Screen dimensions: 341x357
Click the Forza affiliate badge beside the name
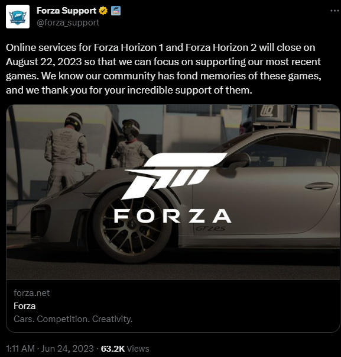tap(116, 11)
